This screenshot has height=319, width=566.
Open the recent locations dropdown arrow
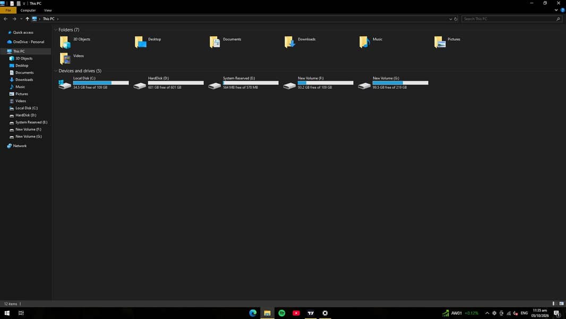click(x=21, y=19)
